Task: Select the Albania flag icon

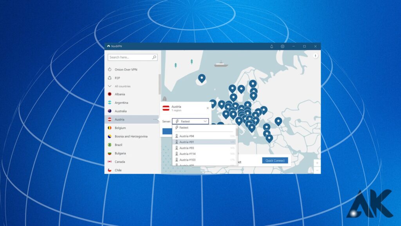Action: tap(110, 94)
